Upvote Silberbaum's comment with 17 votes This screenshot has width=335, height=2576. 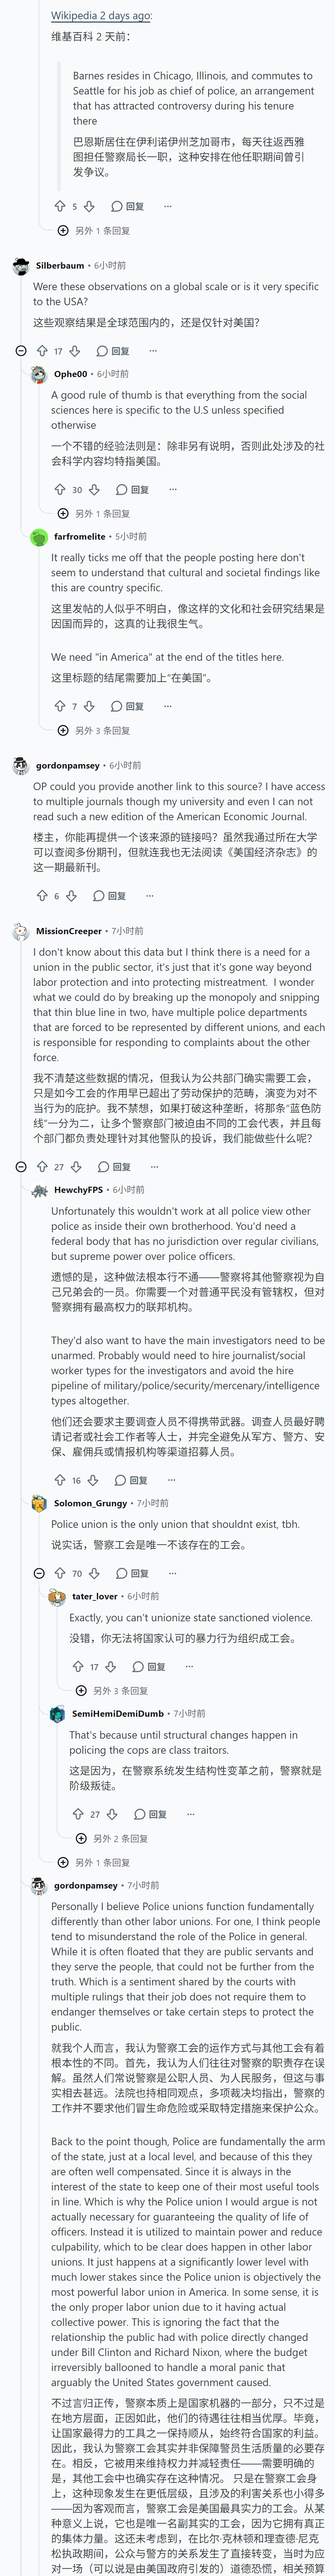42,351
